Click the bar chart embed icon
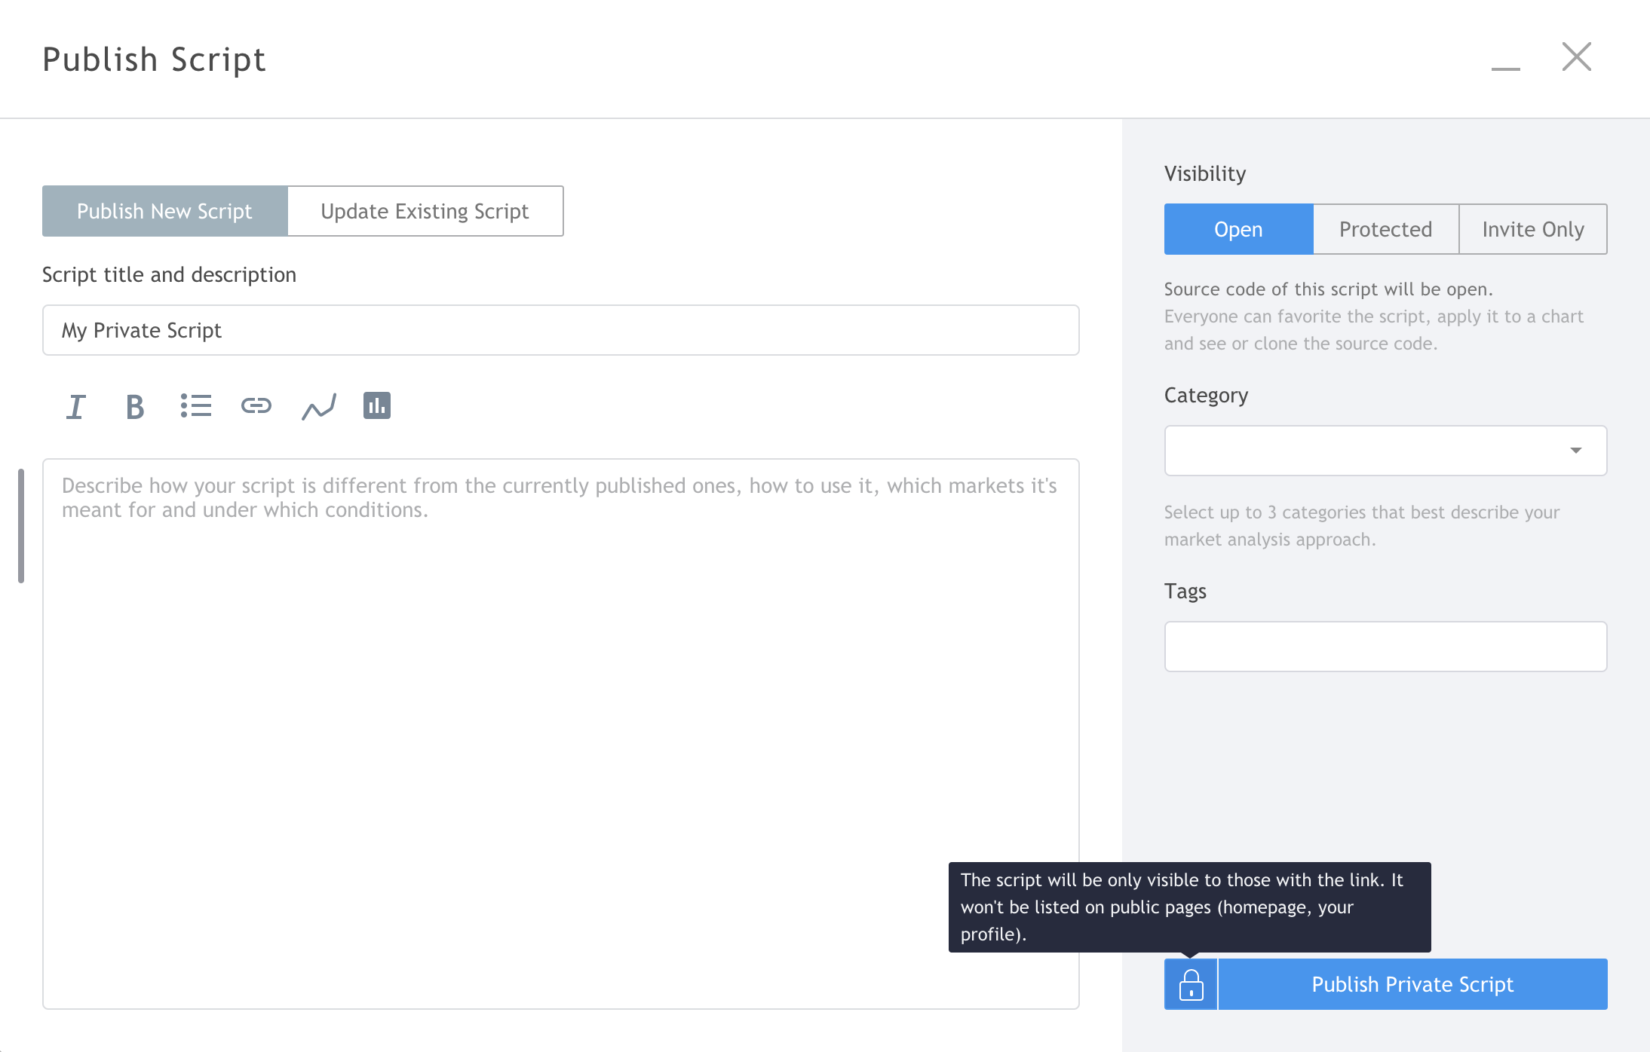Screen dimensions: 1650x1052 coord(376,405)
